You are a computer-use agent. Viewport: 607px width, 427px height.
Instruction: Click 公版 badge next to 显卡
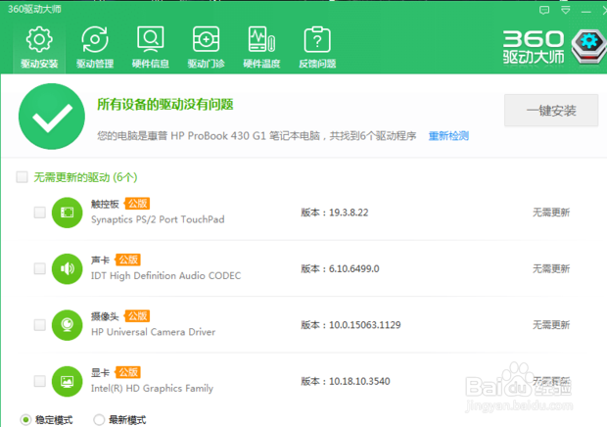[128, 372]
